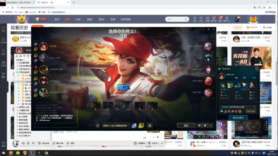Click the champion-select chat input box
The width and height of the screenshot is (278, 156).
[x=56, y=125]
